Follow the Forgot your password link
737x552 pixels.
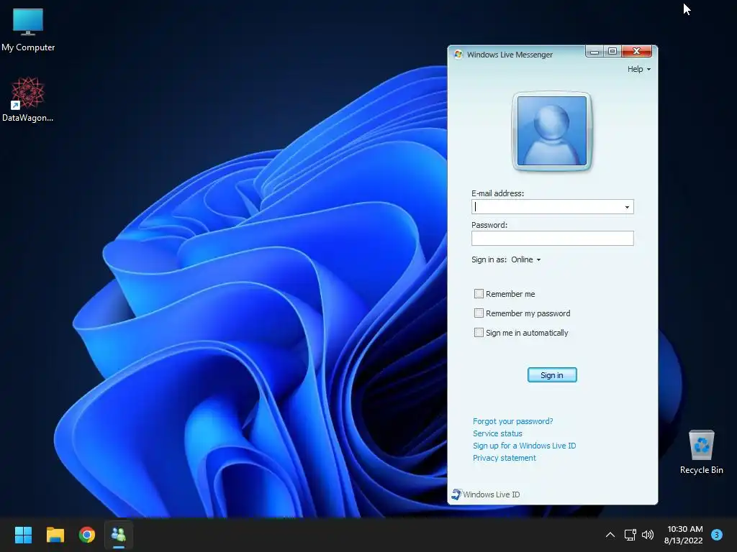512,421
